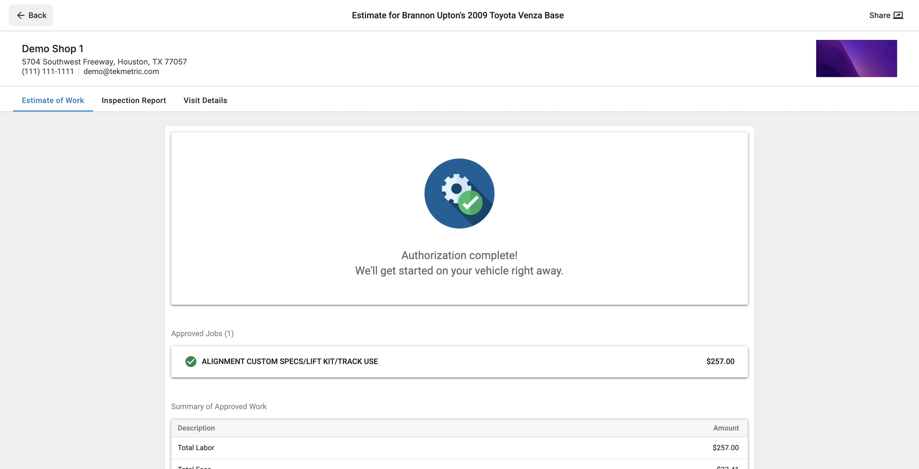Click the demo@tekmetric.com email address

[x=121, y=71]
